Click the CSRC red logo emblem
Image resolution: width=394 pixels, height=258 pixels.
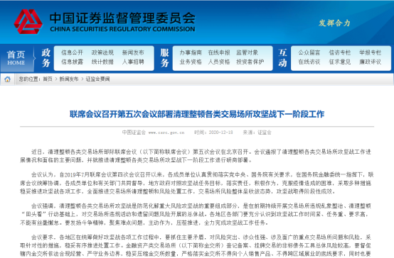28,21
